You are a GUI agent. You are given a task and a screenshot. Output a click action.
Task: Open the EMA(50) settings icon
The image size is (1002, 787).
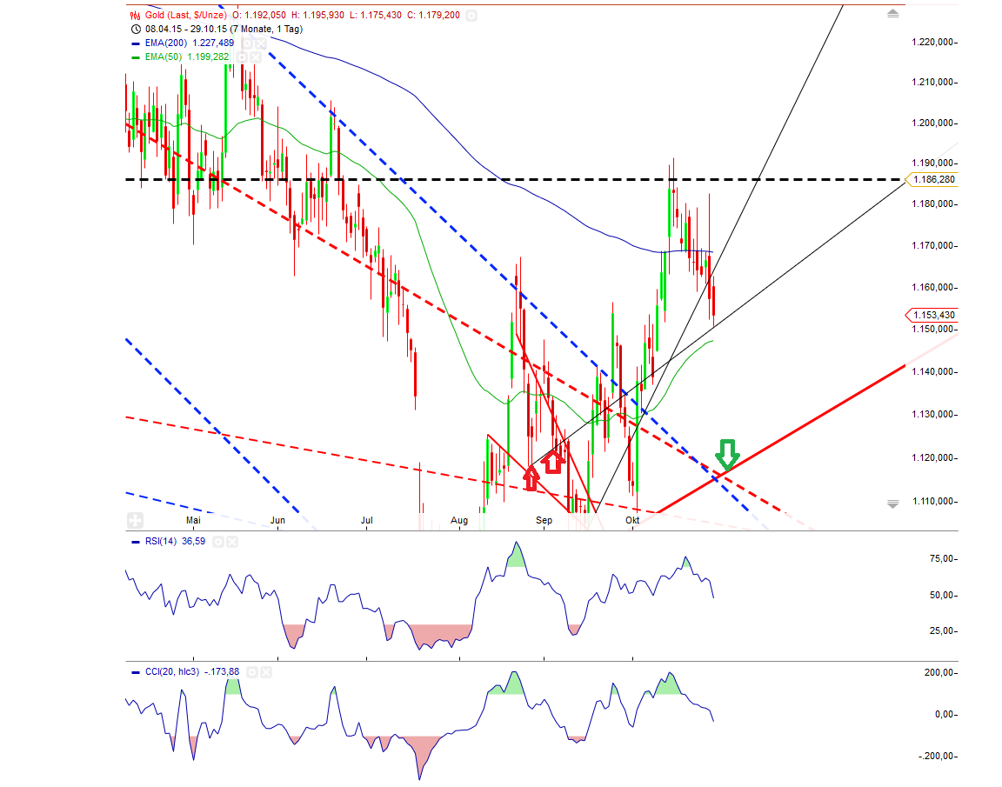click(242, 56)
